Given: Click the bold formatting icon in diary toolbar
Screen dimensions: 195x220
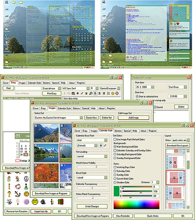Looking at the screenshot, I should click(78, 93).
